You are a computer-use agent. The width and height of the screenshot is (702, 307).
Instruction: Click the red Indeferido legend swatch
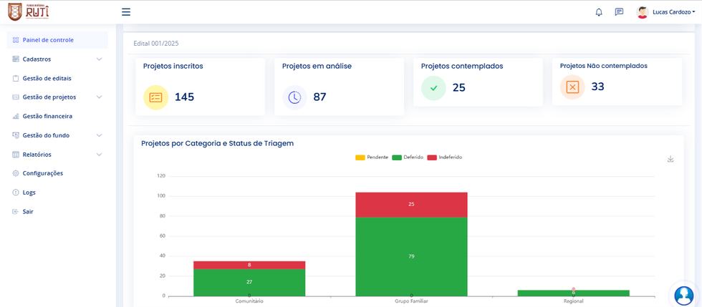click(x=432, y=157)
